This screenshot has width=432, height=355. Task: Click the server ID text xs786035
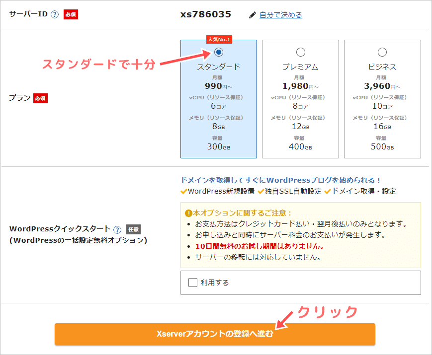coord(205,14)
